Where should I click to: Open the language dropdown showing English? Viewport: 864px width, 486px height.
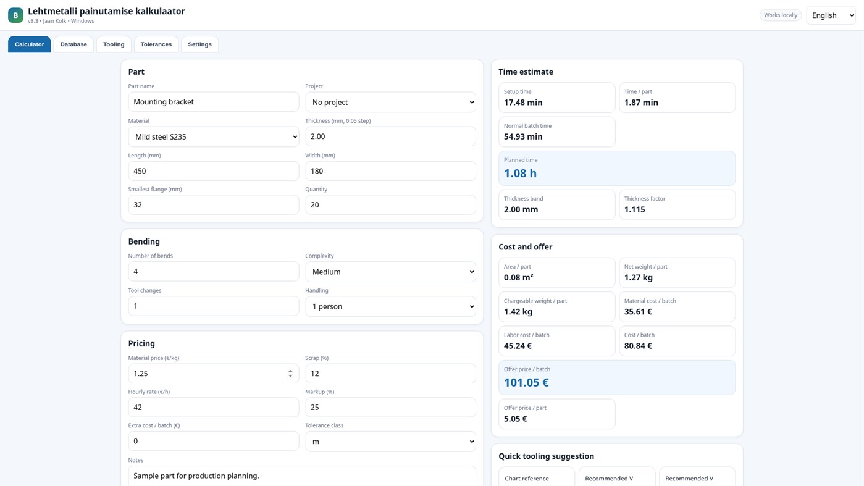831,15
